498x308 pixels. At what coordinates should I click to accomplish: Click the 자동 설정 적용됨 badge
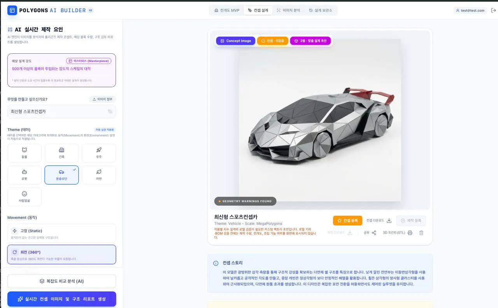pos(105,129)
